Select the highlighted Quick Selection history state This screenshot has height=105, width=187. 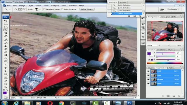(x=127, y=13)
